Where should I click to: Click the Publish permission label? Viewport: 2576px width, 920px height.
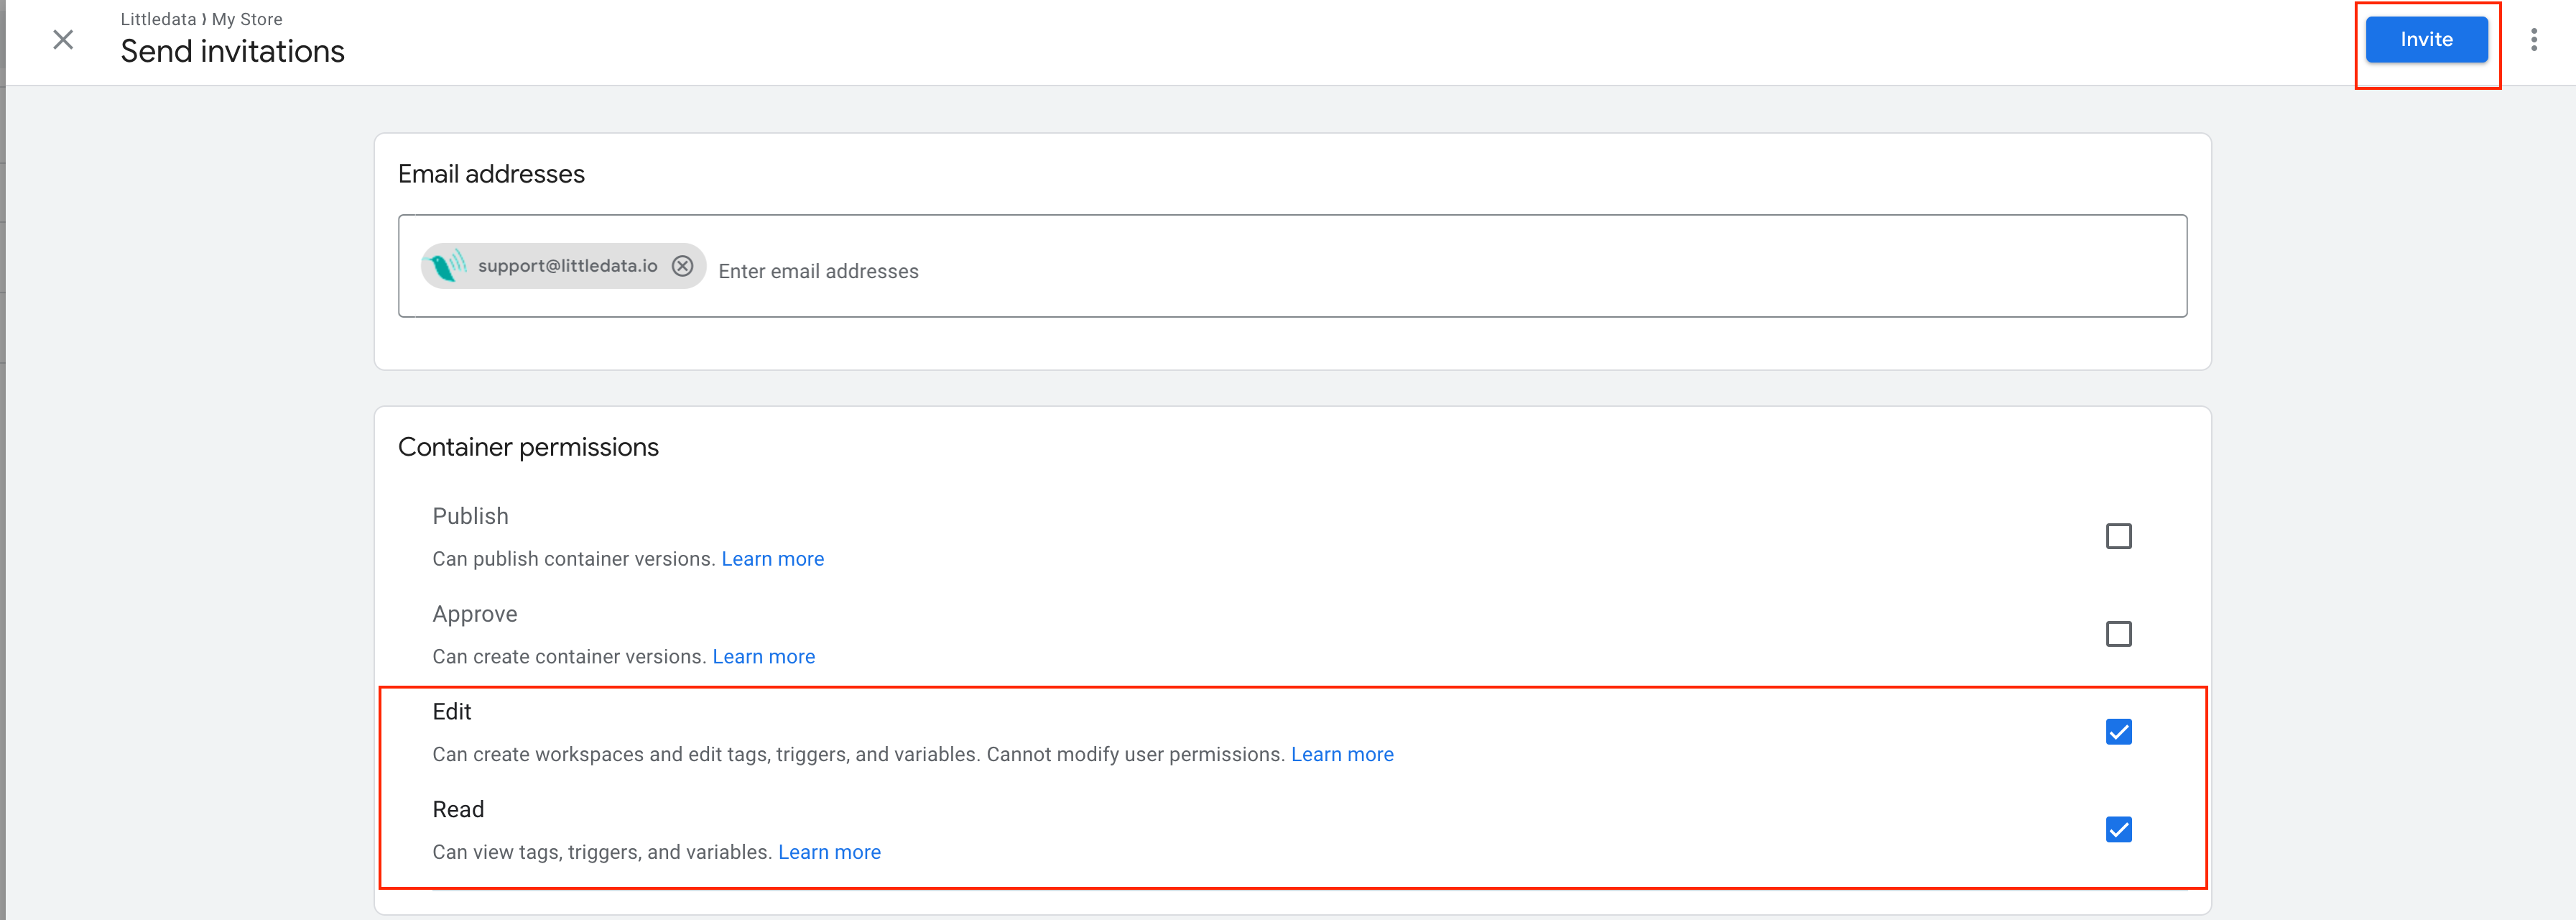point(470,517)
